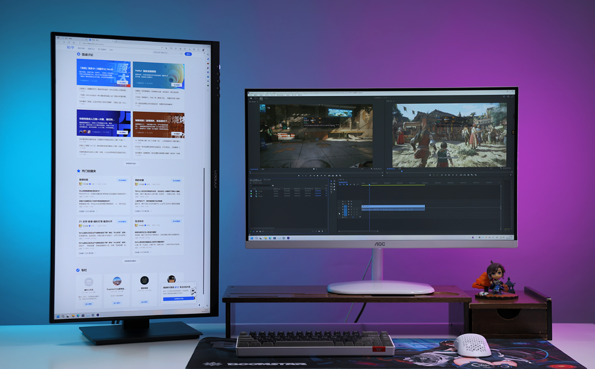Toggle Linked Selection in timeline header
This screenshot has width=595, height=369.
click(347, 185)
